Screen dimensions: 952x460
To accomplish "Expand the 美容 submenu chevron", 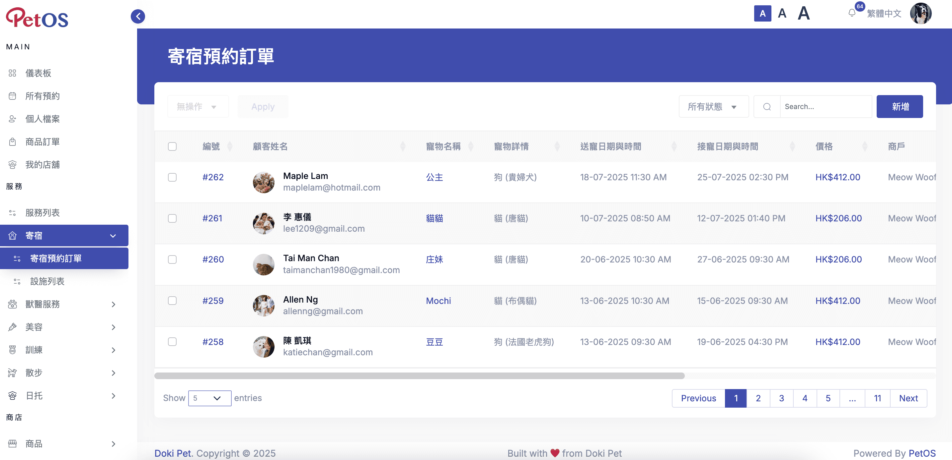I will pos(113,327).
